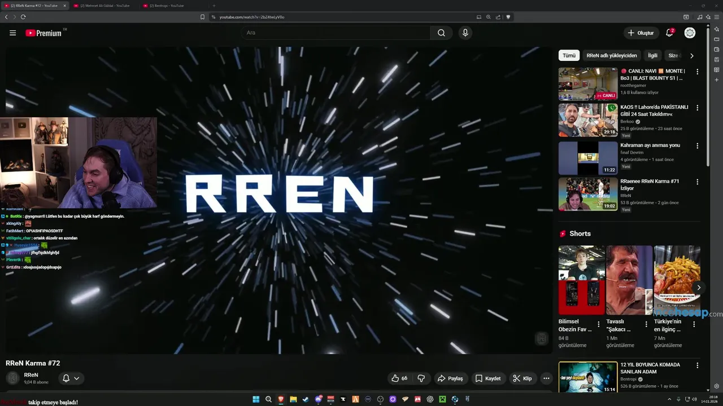Open options for Bilimsel Obezin short
Image resolution: width=723 pixels, height=406 pixels.
click(x=599, y=324)
